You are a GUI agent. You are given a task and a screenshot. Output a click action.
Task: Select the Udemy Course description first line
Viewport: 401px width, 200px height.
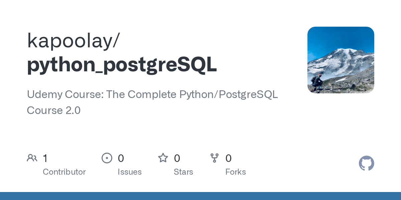(152, 95)
